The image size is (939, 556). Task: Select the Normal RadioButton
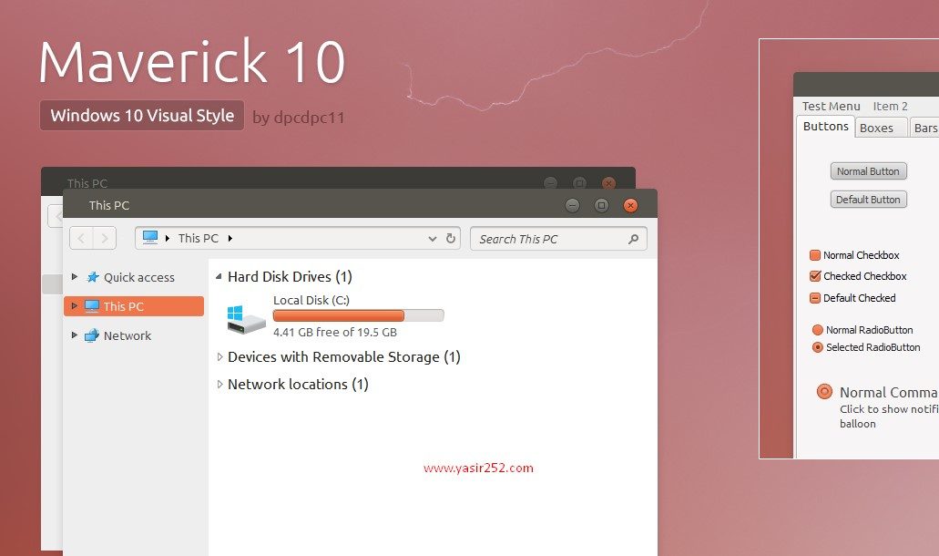[818, 330]
